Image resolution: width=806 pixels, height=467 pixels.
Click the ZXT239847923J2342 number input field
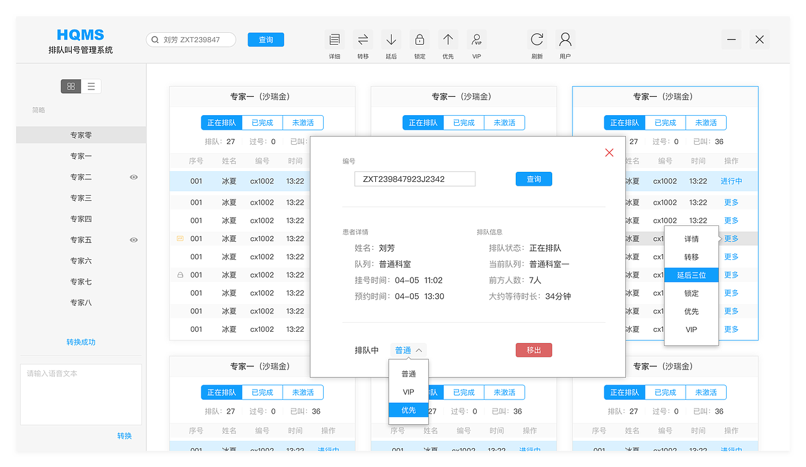tap(414, 179)
